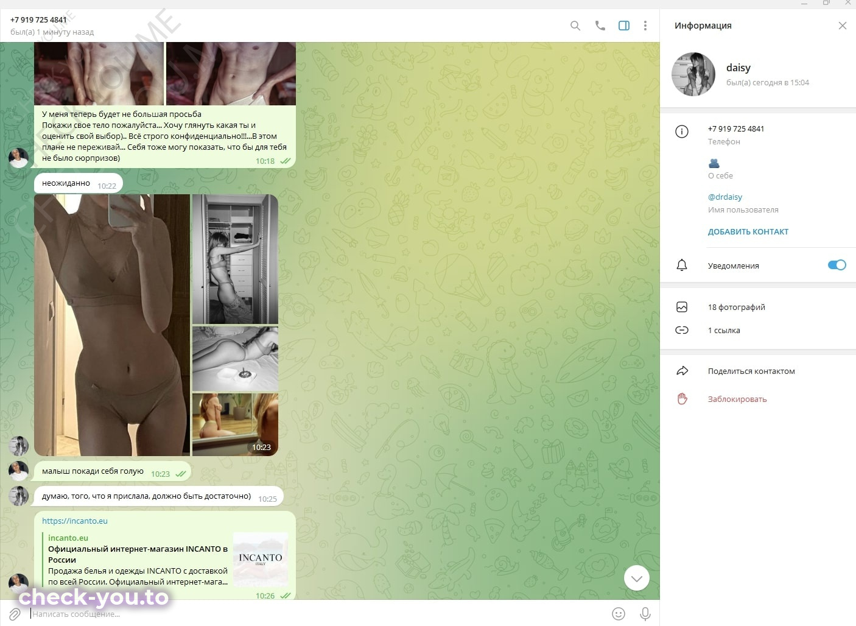Image resolution: width=856 pixels, height=626 pixels.
Task: Click the bell icon beside Уведомления
Action: pyautogui.click(x=682, y=266)
